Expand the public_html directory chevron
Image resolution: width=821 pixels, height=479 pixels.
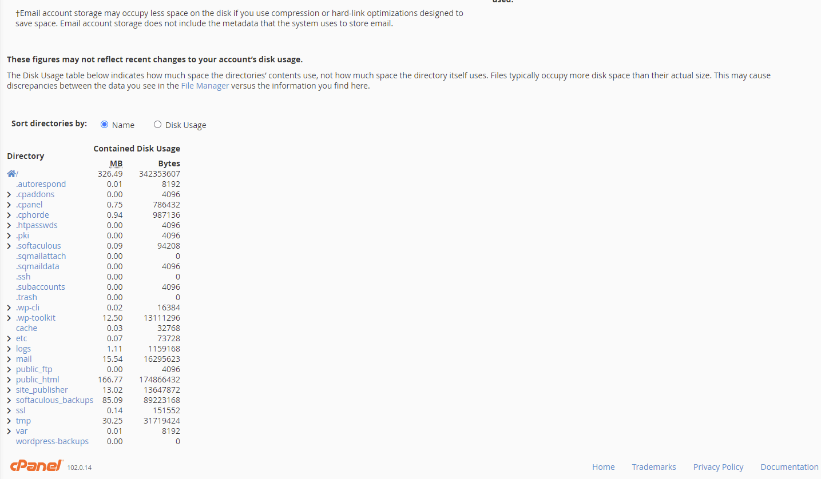click(x=9, y=380)
